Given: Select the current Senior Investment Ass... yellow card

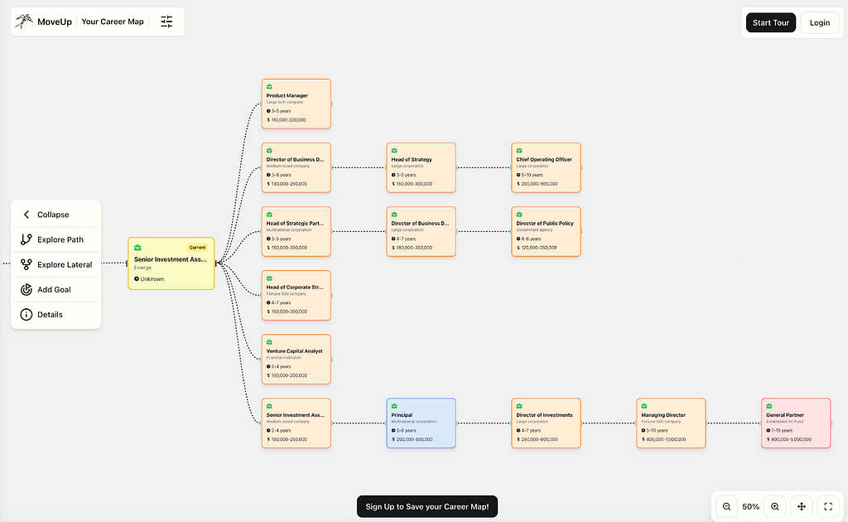Looking at the screenshot, I should point(171,263).
